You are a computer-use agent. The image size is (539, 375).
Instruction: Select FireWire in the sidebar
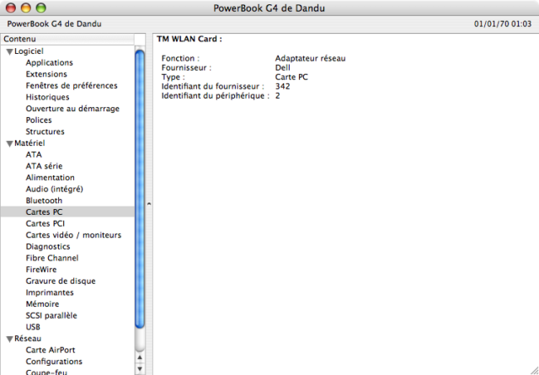click(41, 270)
